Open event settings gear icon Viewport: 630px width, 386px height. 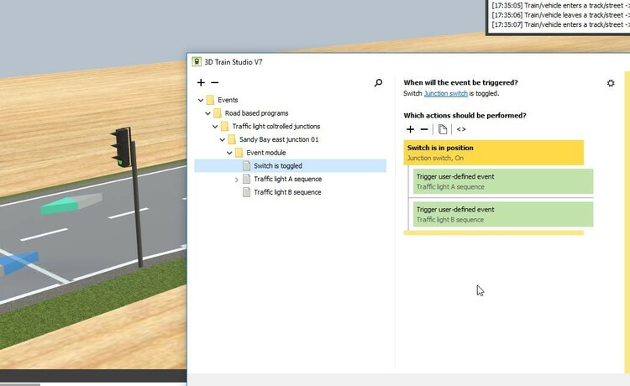(x=611, y=83)
